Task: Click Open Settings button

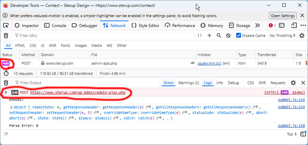Action: pyautogui.click(x=283, y=16)
